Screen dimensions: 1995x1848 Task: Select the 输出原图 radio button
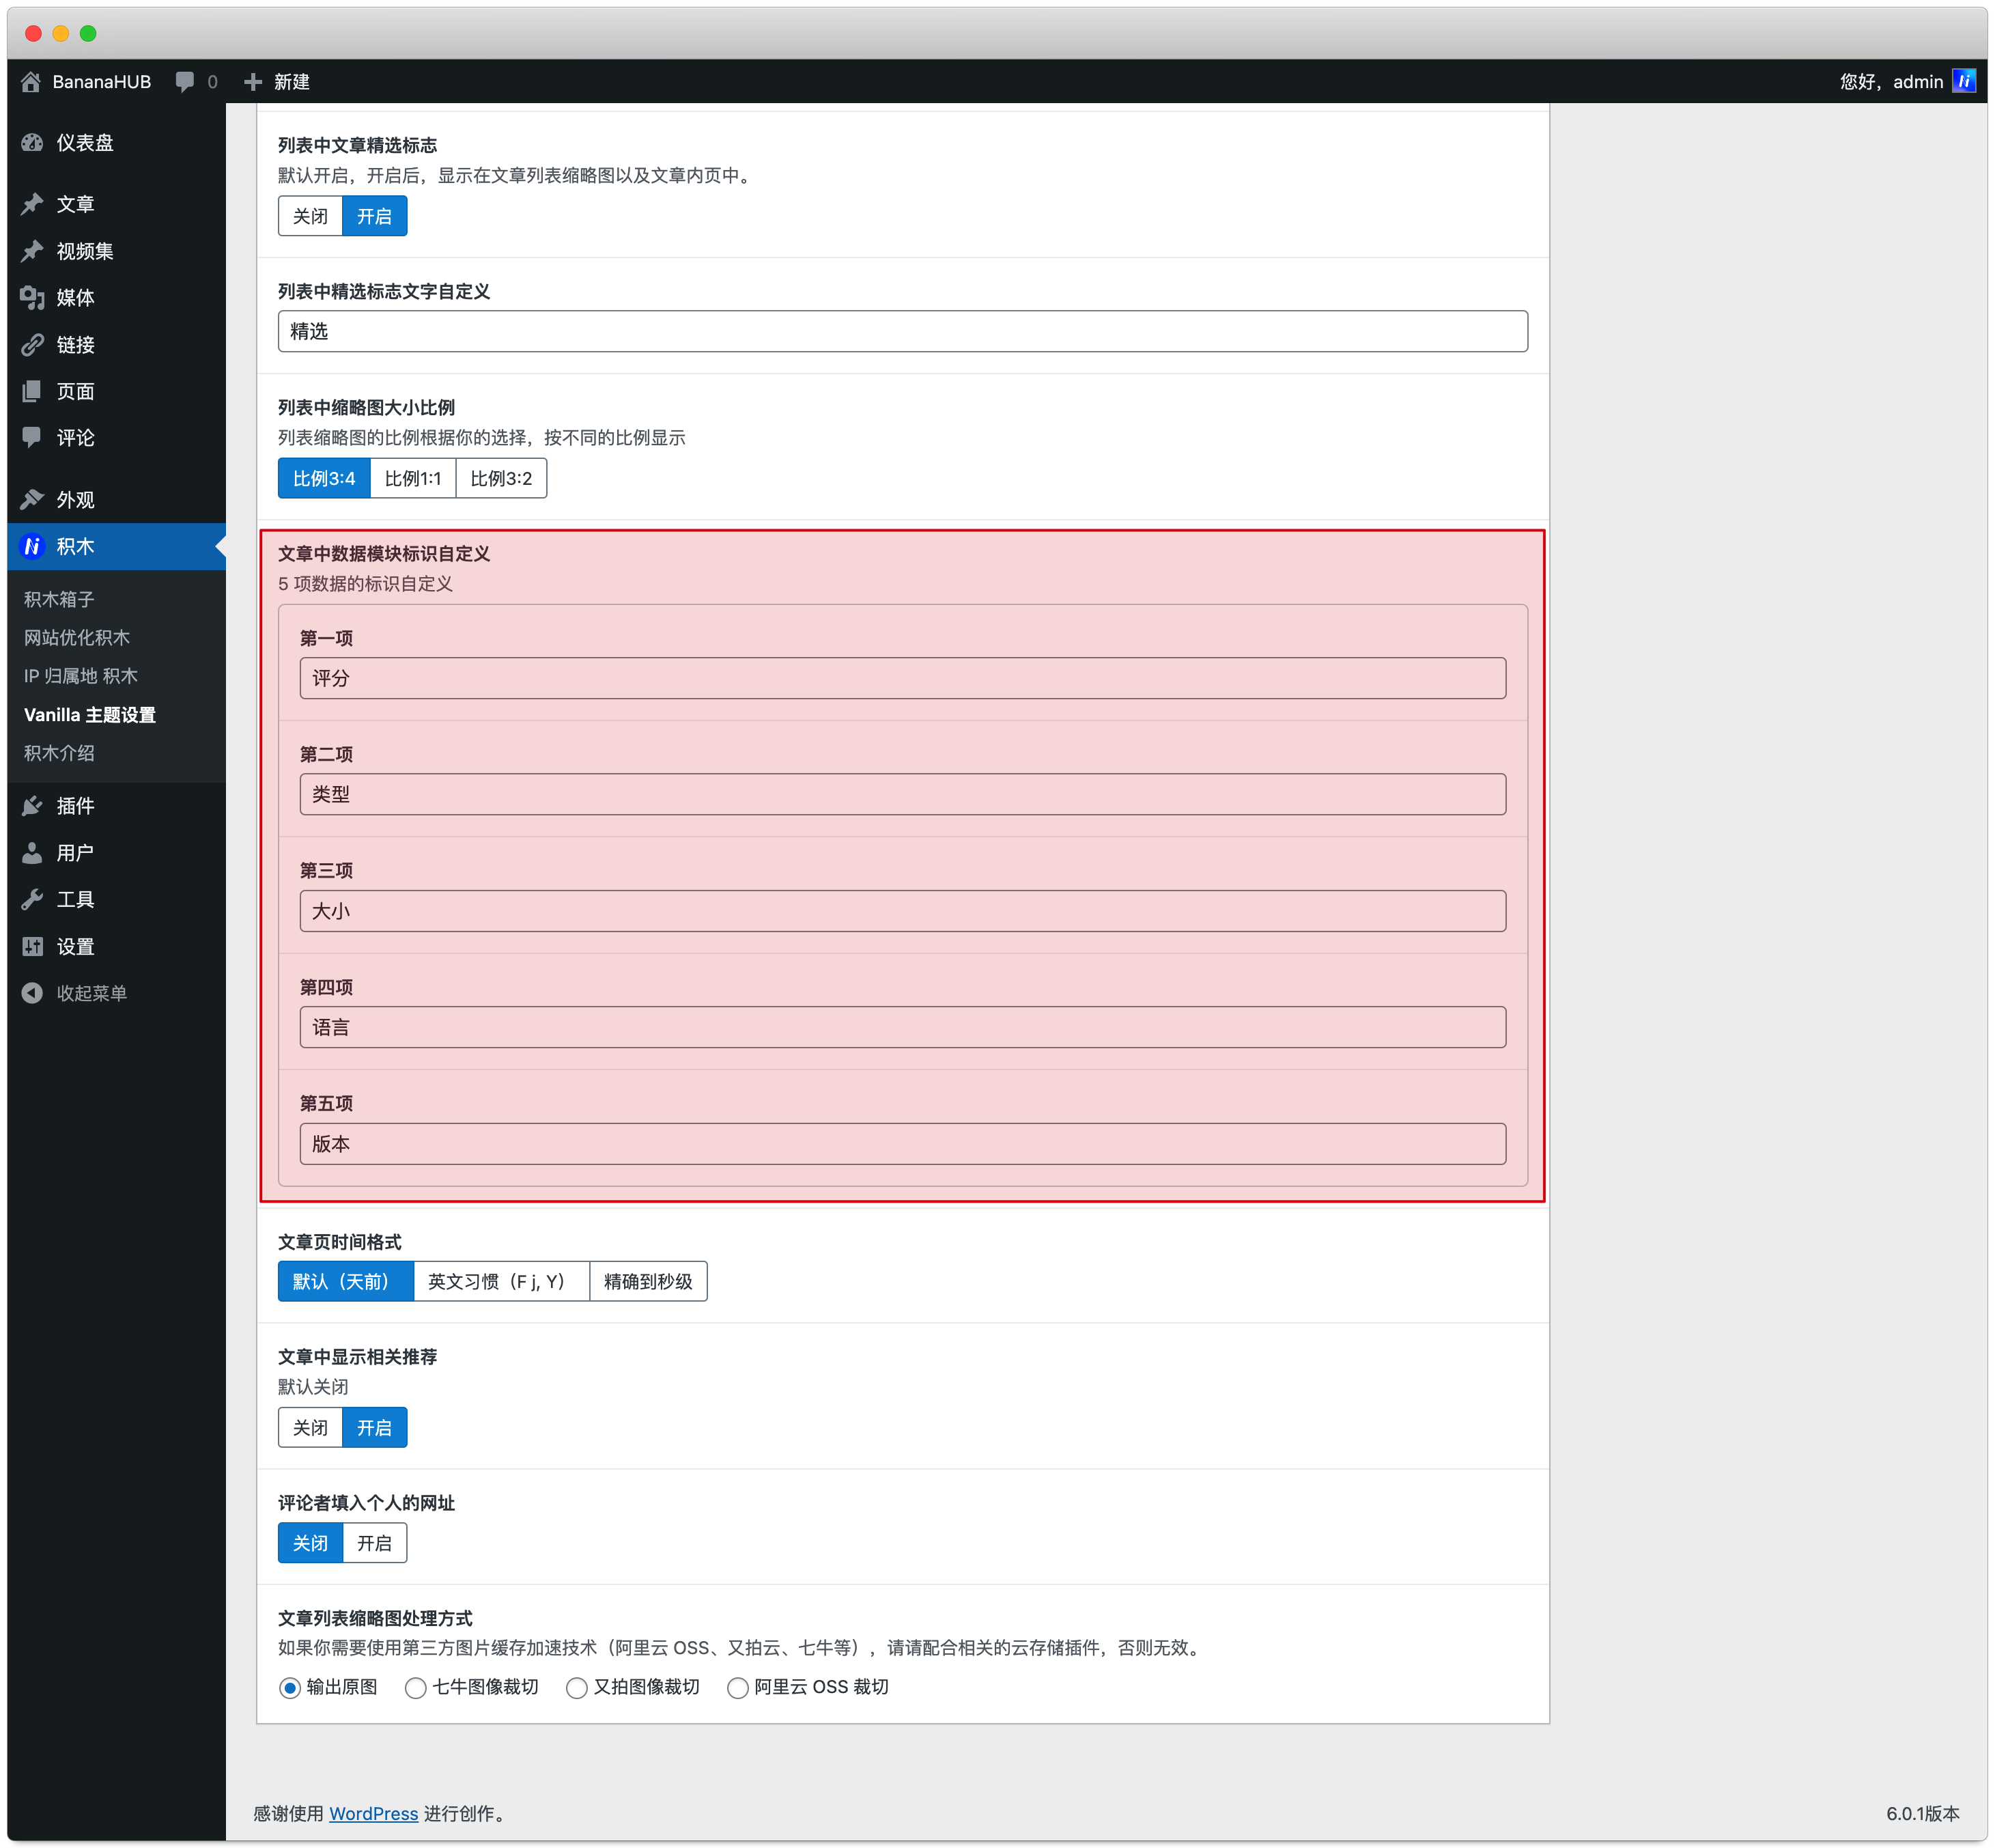click(290, 1688)
